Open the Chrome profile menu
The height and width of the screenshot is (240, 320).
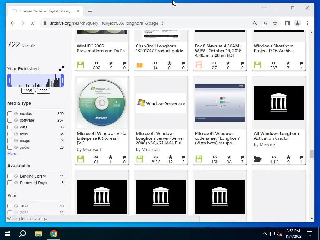297,23
